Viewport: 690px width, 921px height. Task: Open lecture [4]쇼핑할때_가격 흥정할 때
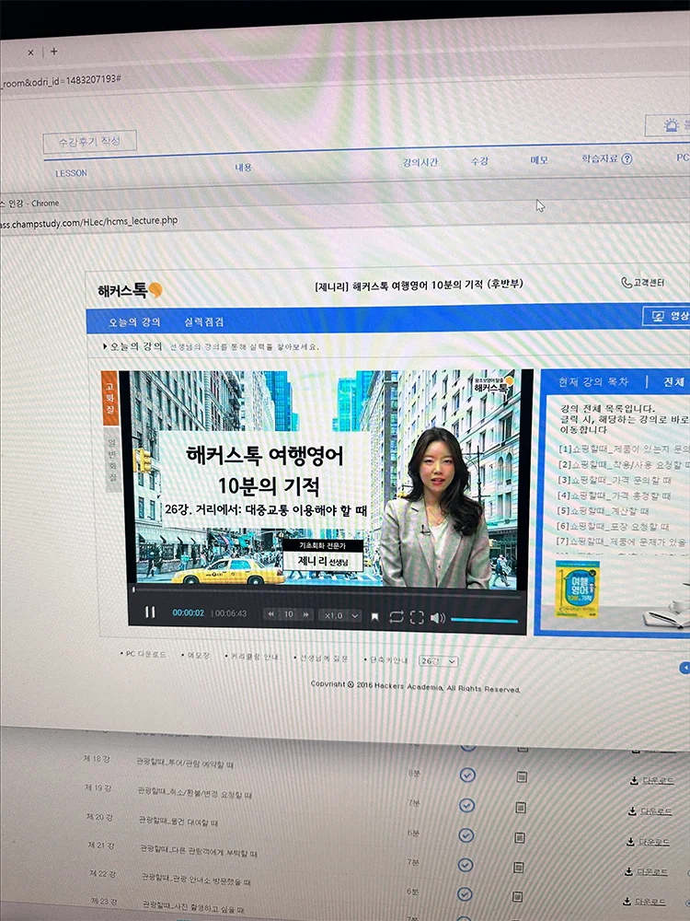pos(615,495)
